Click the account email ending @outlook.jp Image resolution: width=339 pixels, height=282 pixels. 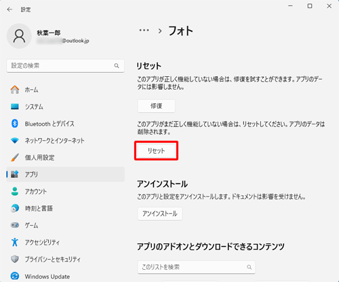(63, 41)
